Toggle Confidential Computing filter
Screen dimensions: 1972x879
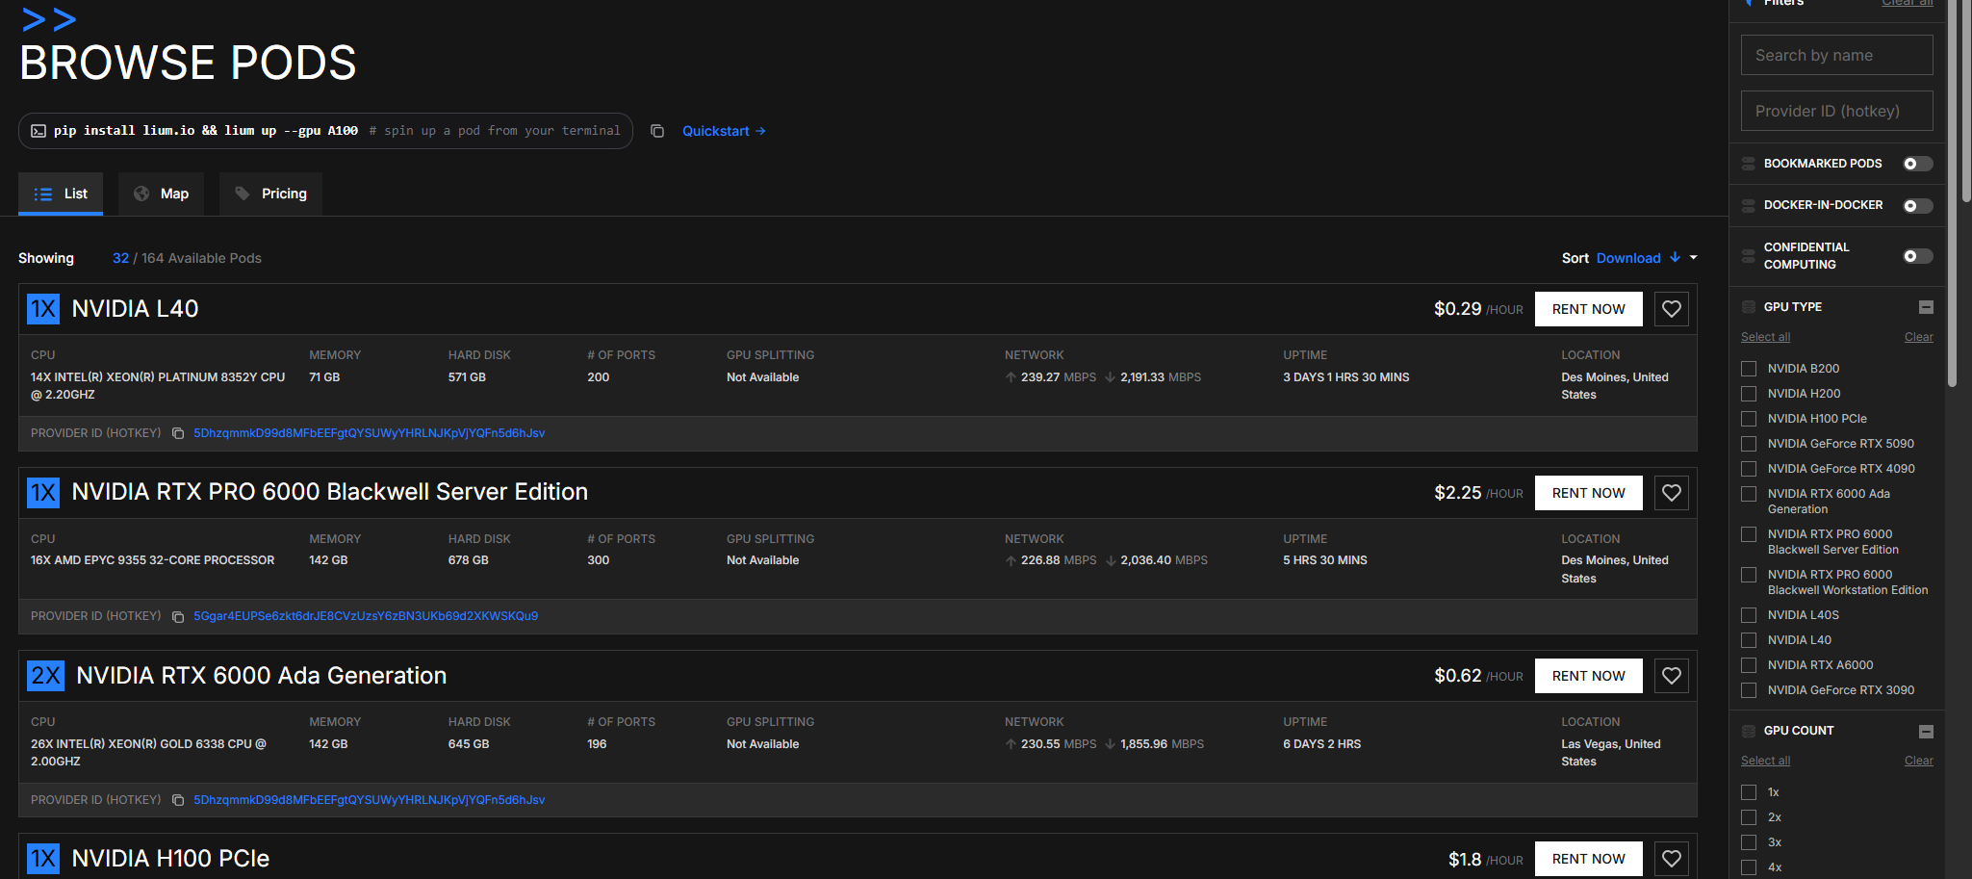1917,256
